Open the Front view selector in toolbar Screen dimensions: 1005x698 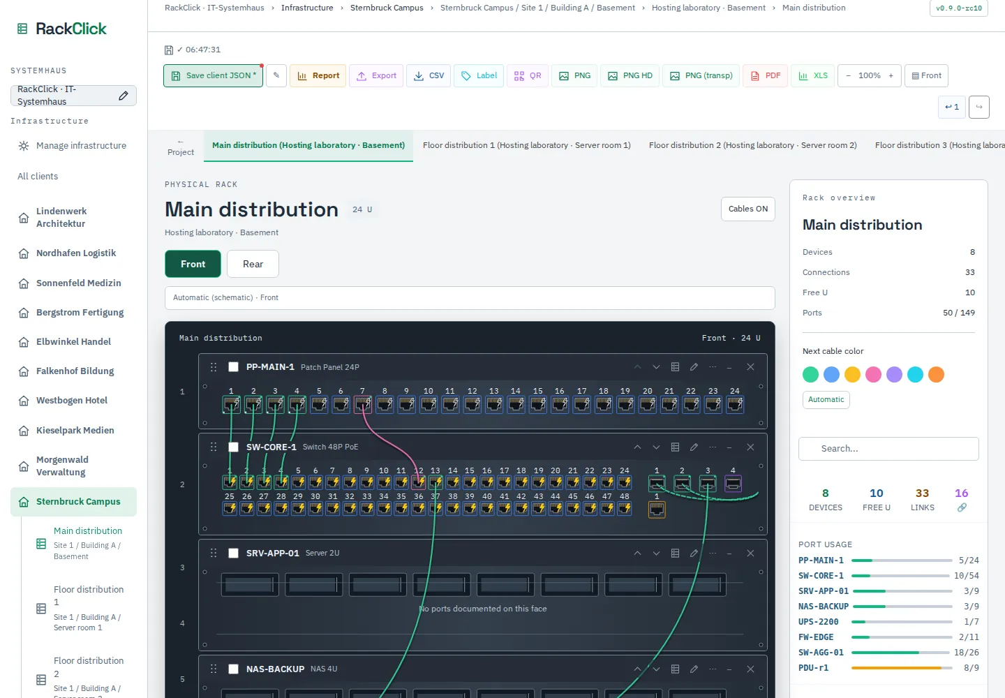coord(926,75)
